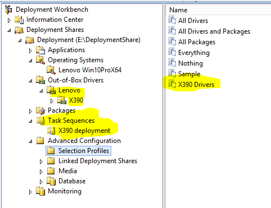
Task: Click the Everything profile icon
Action: coord(172,52)
